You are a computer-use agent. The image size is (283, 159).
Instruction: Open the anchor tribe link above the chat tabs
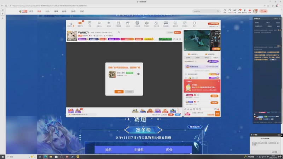[x=193, y=54]
